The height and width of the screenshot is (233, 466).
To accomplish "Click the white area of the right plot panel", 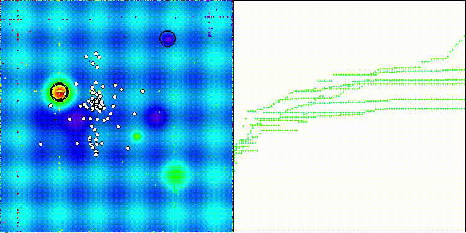I will click(x=349, y=178).
